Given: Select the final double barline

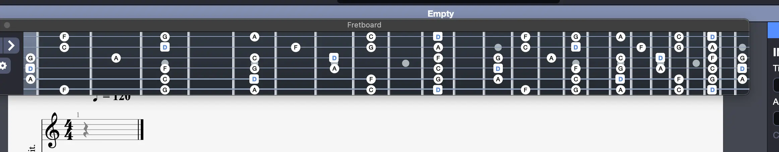Looking at the screenshot, I should tap(141, 130).
